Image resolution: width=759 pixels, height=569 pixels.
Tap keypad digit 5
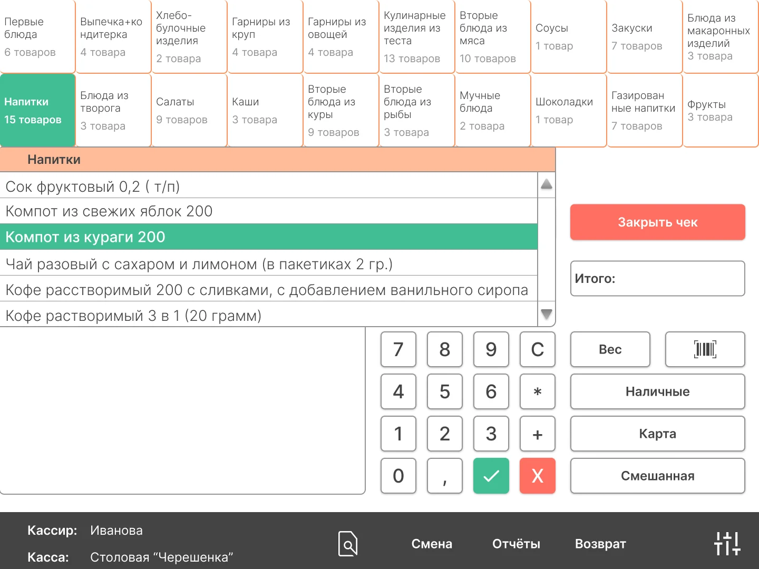445,391
